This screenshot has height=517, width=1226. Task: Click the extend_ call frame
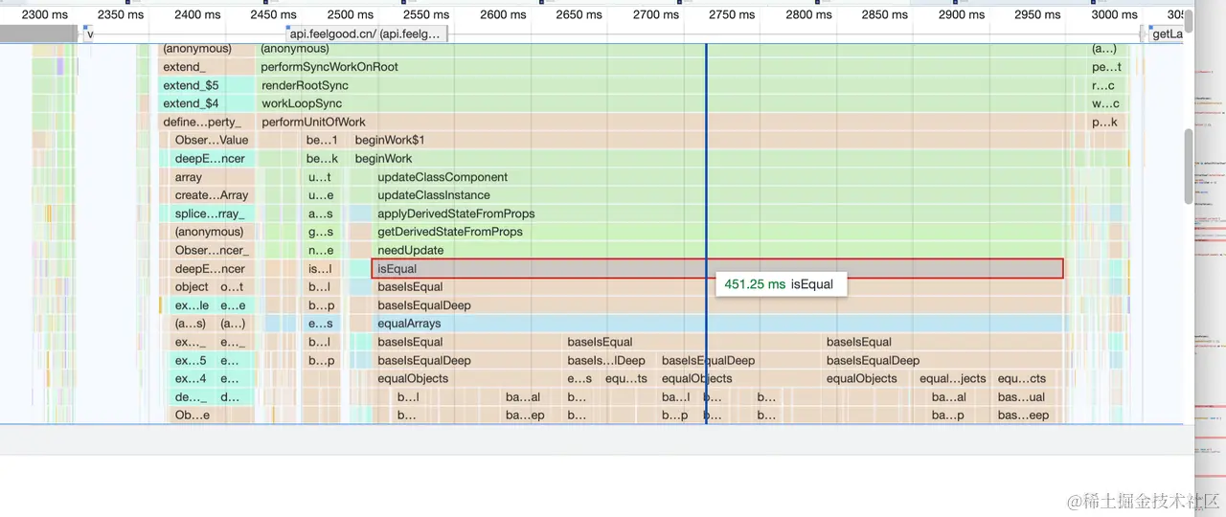click(x=207, y=67)
